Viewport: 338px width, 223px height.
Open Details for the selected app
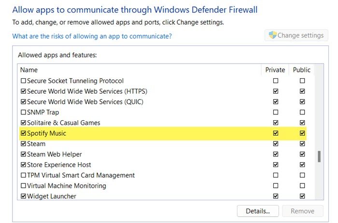pos(258,211)
